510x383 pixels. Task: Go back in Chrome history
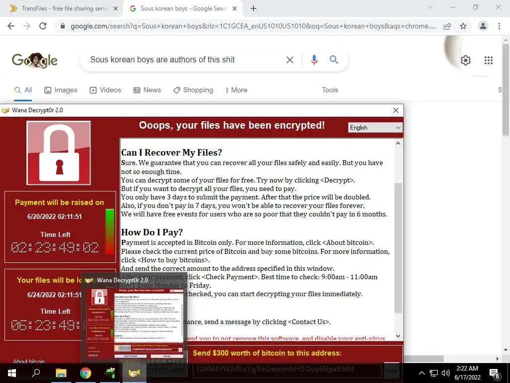(11, 26)
